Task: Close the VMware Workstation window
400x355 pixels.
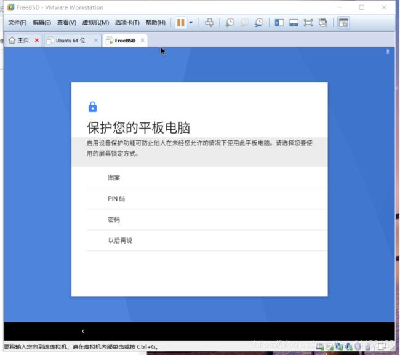Action: coord(384,7)
